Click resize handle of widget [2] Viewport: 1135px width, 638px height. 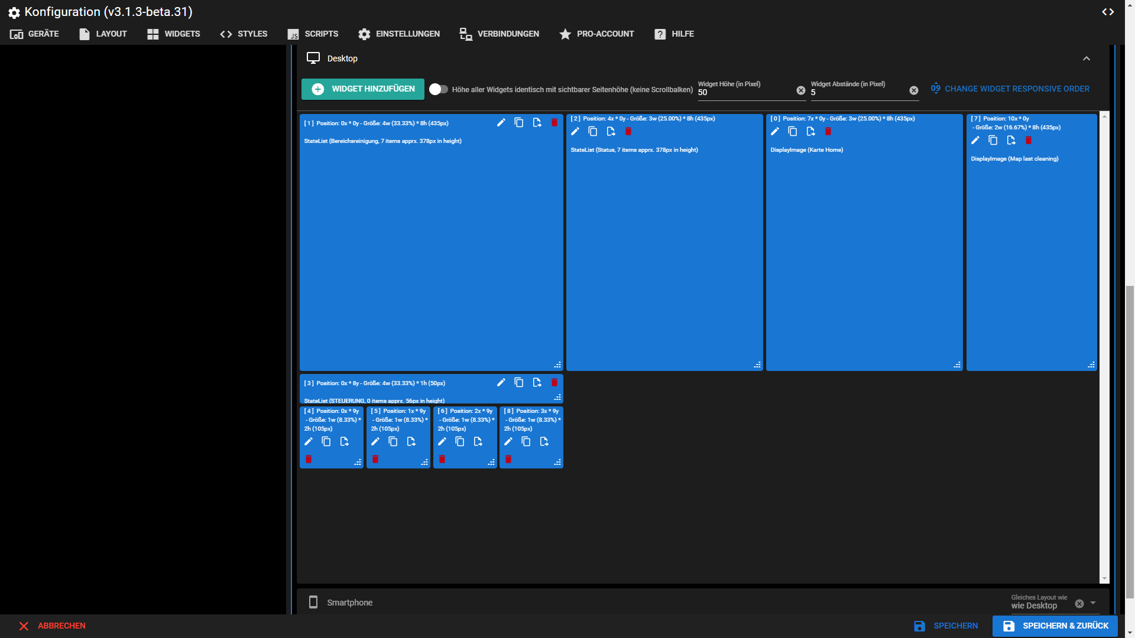coord(757,365)
